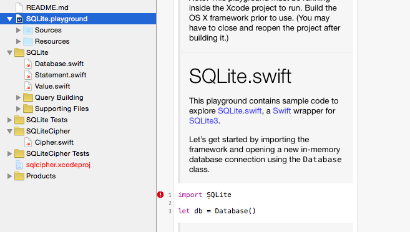Click the SQLite.playground file icon

[x=19, y=19]
